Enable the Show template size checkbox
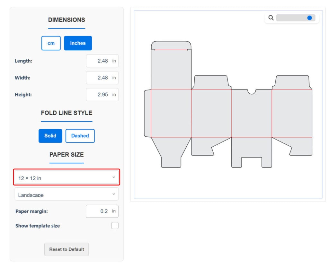This screenshot has height=266, width=329. coord(115,226)
